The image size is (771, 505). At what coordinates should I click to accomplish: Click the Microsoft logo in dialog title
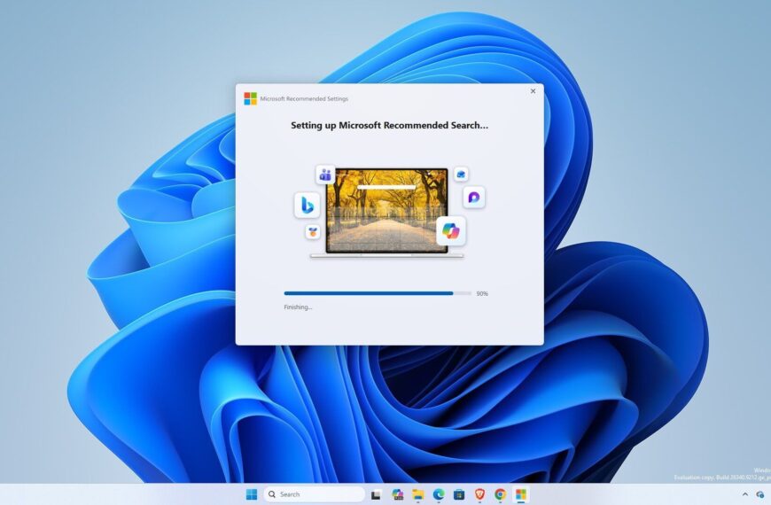pos(250,98)
